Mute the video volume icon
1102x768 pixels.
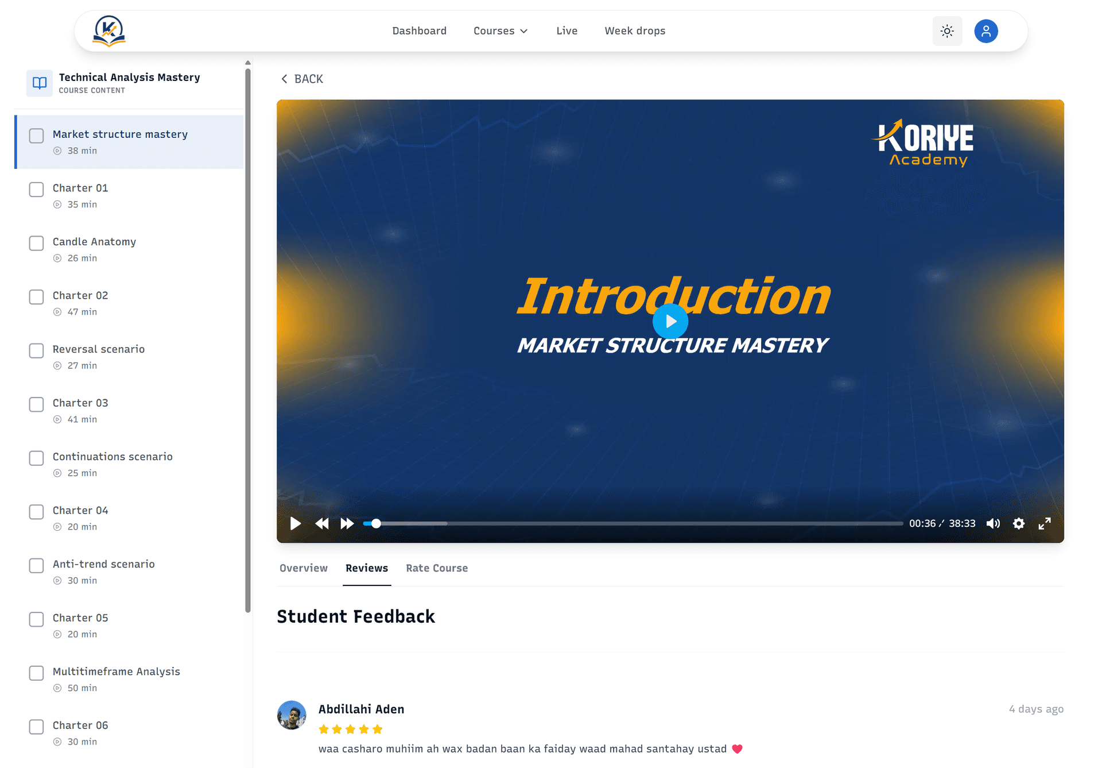[x=993, y=523]
